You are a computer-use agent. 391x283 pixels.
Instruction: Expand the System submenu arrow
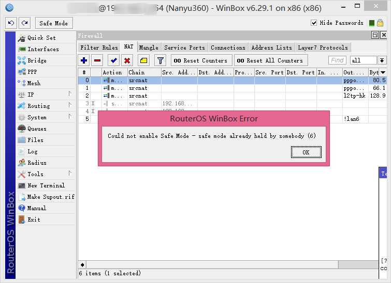(70, 116)
